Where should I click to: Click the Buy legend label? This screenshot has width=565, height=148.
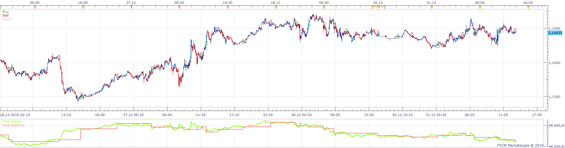pos(6,12)
